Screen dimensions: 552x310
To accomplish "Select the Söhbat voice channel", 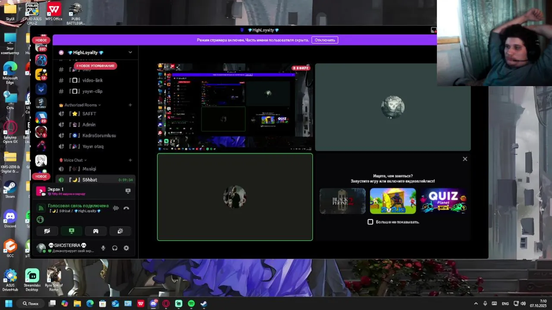I will (x=95, y=180).
